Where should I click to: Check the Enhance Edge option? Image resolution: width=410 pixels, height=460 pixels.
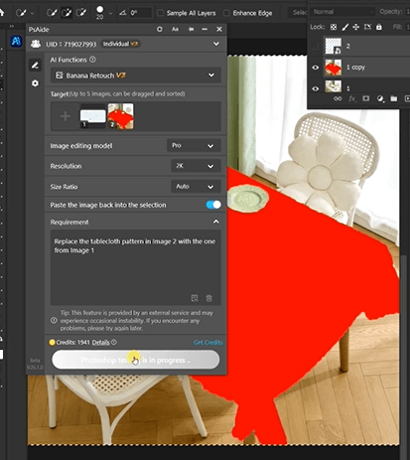click(226, 13)
